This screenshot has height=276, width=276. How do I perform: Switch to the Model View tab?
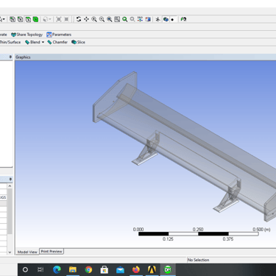(x=27, y=252)
